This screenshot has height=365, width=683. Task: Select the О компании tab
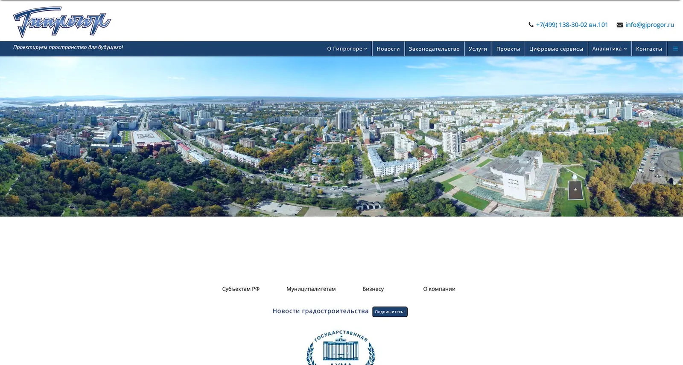pos(439,289)
